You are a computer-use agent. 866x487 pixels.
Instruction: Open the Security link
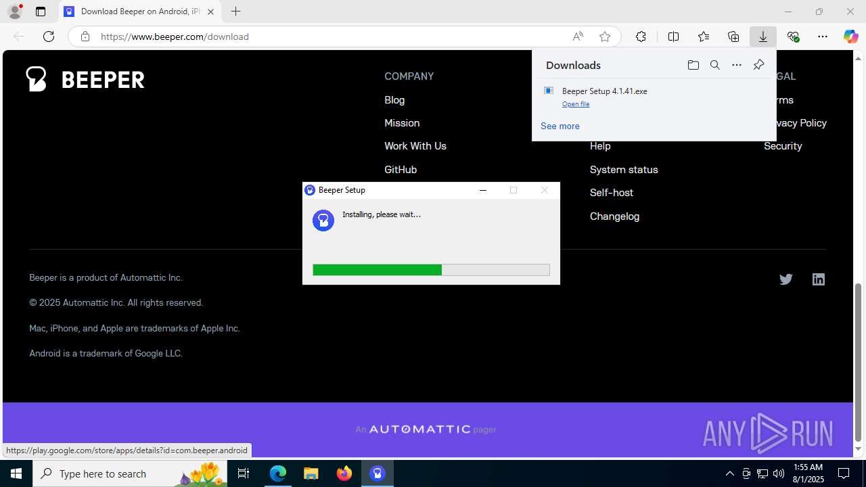pyautogui.click(x=783, y=146)
